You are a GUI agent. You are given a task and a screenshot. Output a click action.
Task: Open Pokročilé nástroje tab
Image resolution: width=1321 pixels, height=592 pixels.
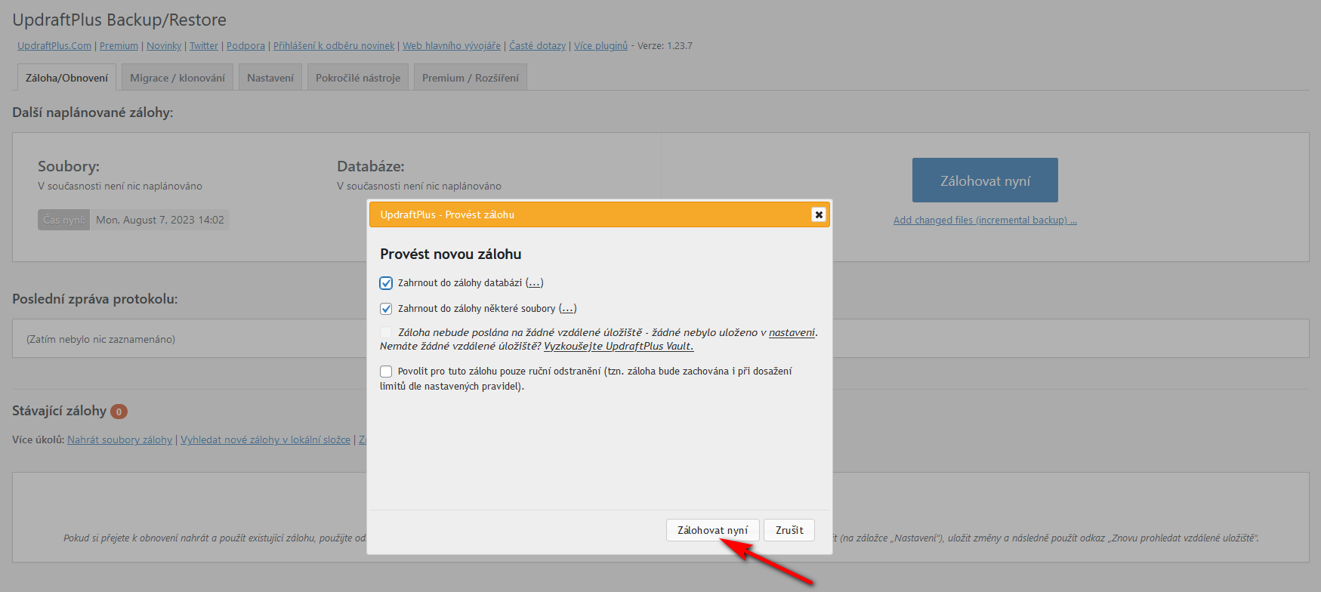coord(358,78)
